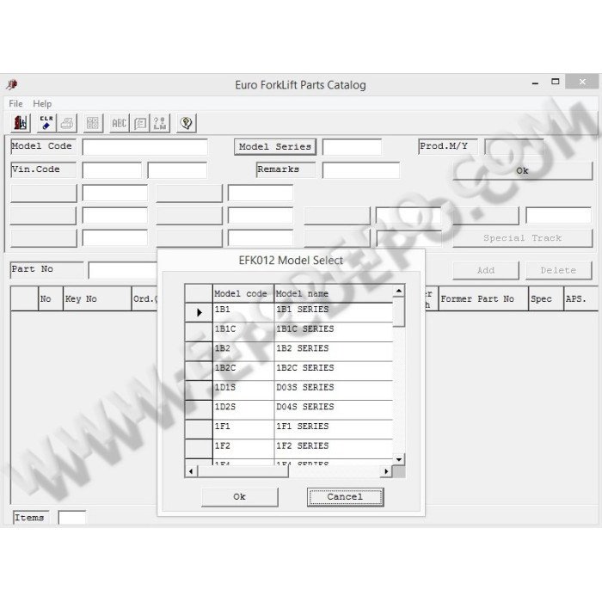602x602 pixels.
Task: Select model code 1B2 cell
Action: coord(243,352)
